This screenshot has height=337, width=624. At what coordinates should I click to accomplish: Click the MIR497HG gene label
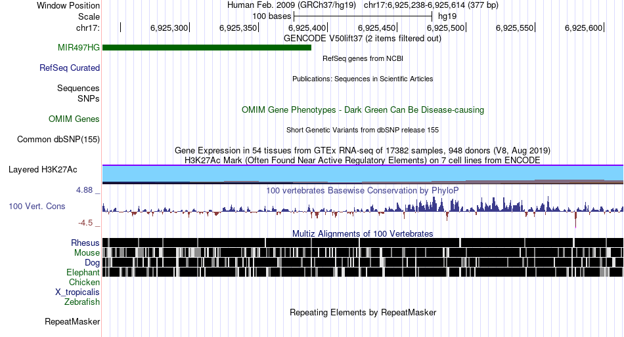click(78, 47)
